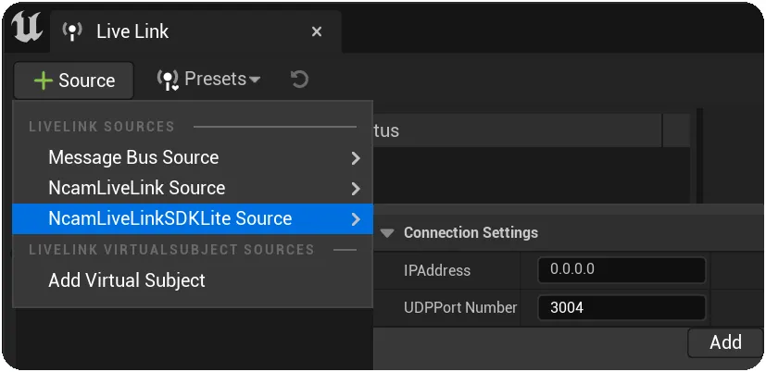Click the IPAddress label
Image resolution: width=766 pixels, height=372 pixels.
point(437,270)
